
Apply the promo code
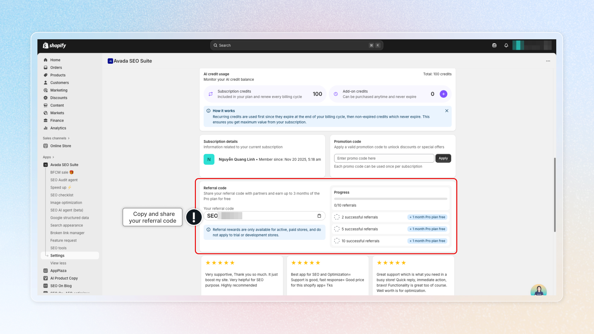tap(443, 158)
